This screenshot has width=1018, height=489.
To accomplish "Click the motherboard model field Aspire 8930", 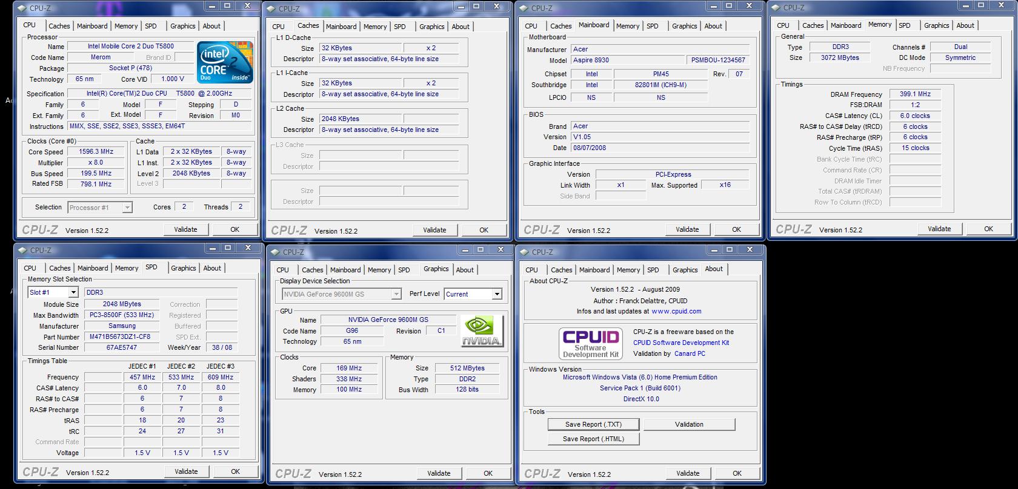I will [x=628, y=60].
